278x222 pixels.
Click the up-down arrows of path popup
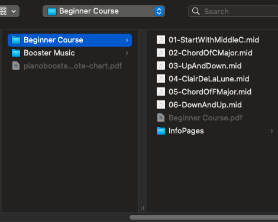159,11
